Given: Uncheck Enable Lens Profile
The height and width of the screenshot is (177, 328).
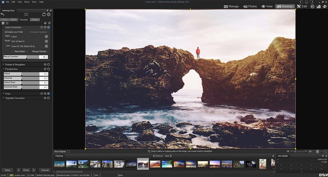Looking at the screenshot, I should click(x=6, y=32).
